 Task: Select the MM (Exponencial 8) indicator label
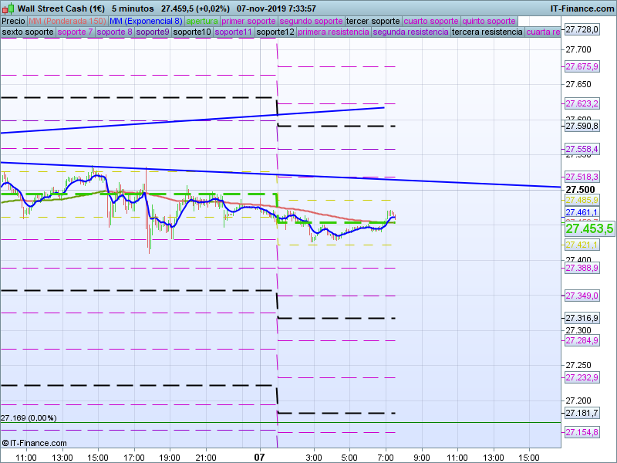pos(146,21)
